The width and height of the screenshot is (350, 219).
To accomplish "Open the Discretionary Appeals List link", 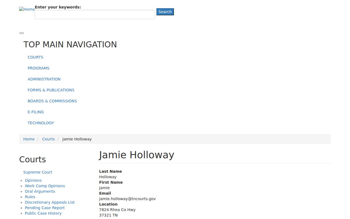I will (x=50, y=202).
